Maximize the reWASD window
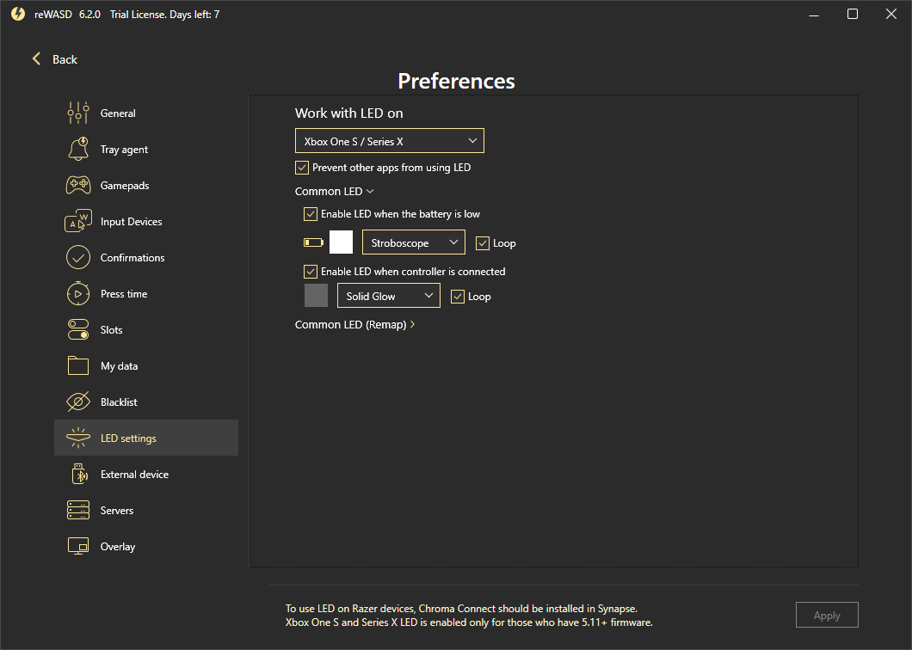Viewport: 912px width, 650px height. tap(852, 14)
